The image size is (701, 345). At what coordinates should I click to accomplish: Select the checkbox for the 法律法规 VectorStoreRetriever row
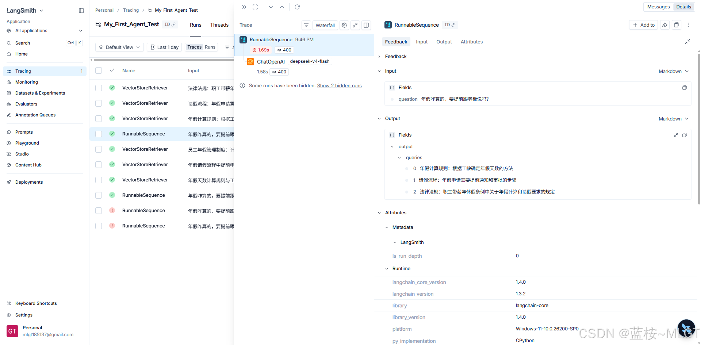pyautogui.click(x=99, y=88)
